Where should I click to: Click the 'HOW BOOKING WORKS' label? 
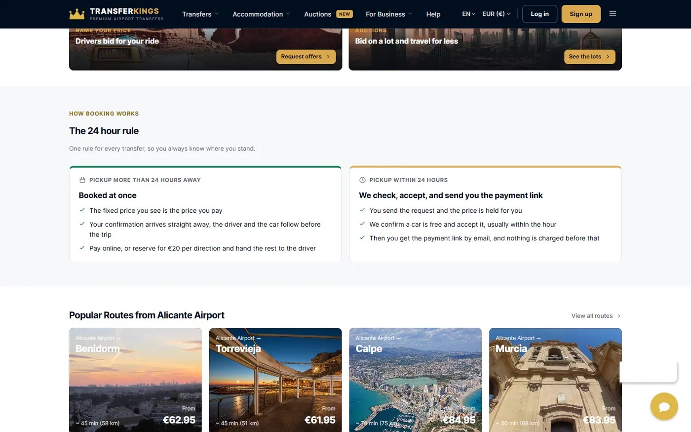click(x=104, y=114)
